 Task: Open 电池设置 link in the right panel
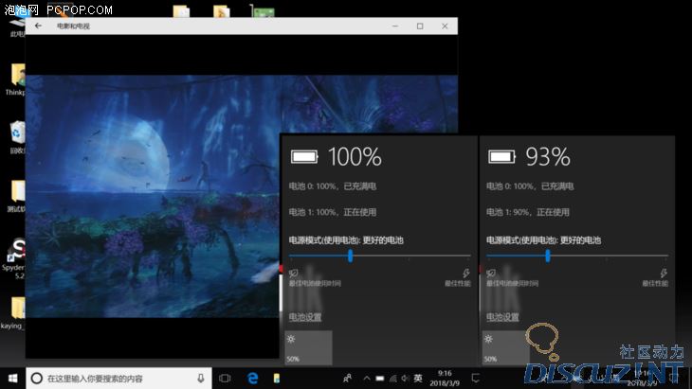tap(501, 317)
